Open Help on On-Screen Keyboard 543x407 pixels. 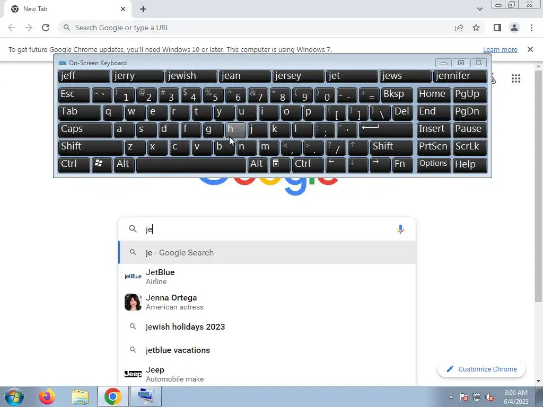[470, 165]
